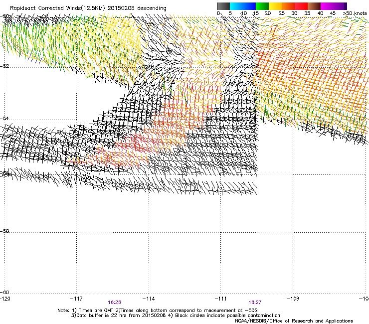Click the '-58' latitude axis label
This screenshot has width=369, height=324.
point(4,231)
